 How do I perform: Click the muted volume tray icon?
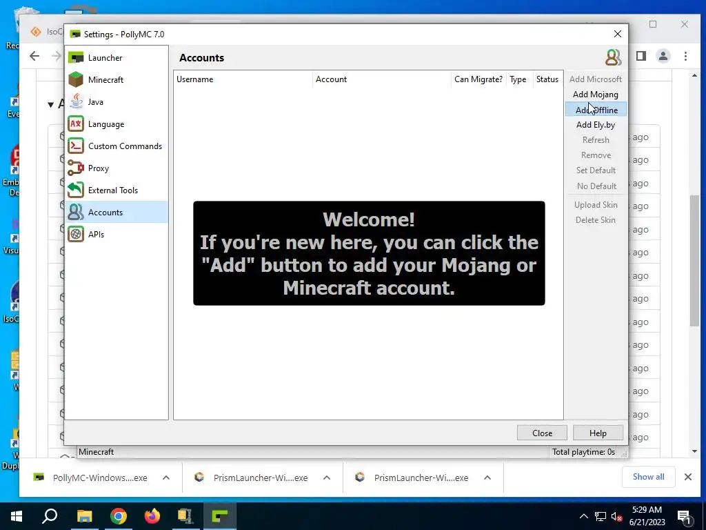click(617, 516)
